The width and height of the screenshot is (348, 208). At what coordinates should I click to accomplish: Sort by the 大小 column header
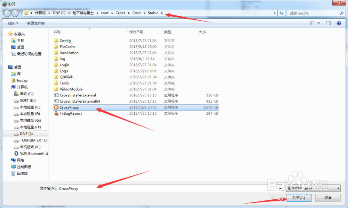point(208,32)
